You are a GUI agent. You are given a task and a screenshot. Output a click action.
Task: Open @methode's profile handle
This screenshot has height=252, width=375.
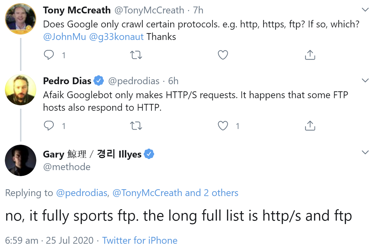[67, 167]
